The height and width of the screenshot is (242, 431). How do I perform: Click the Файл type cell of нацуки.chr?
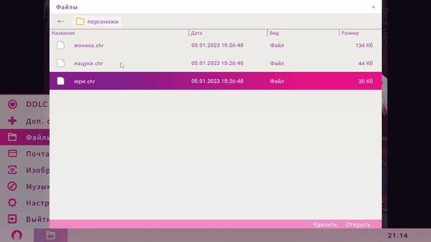point(277,63)
